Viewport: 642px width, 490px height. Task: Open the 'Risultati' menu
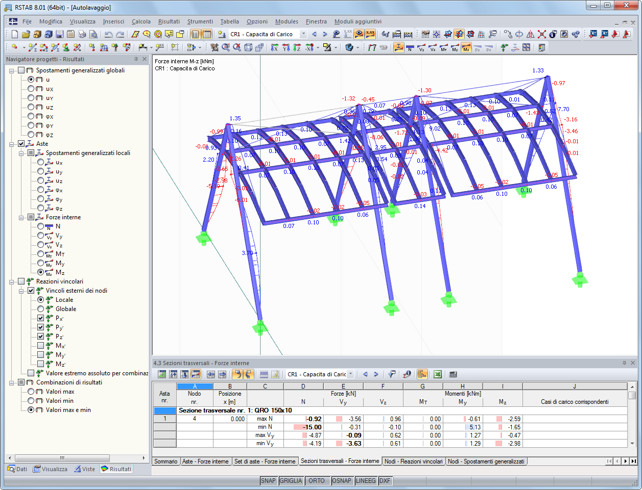pyautogui.click(x=169, y=21)
